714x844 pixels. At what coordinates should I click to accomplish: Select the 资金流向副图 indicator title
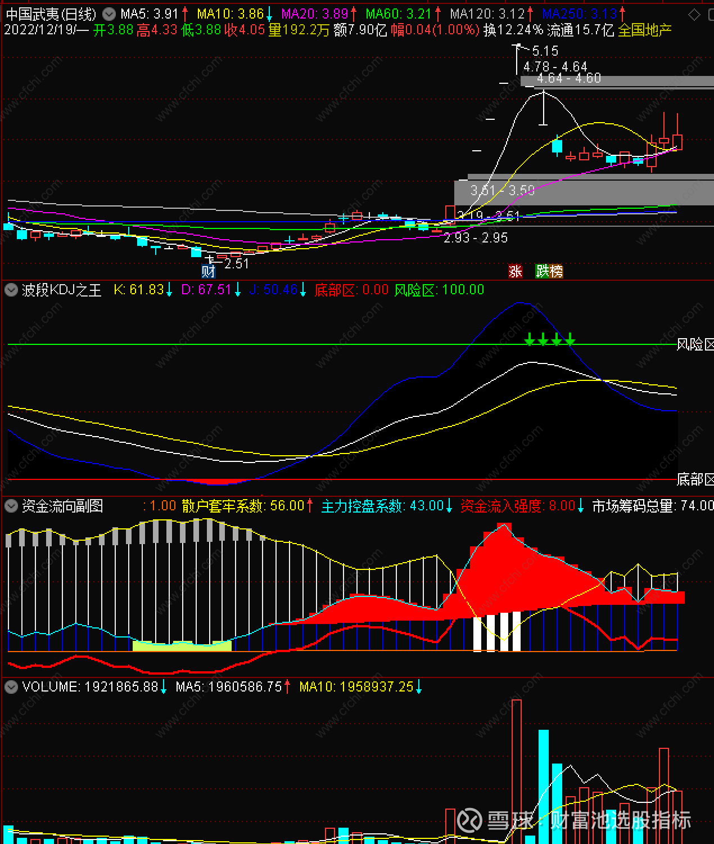click(x=62, y=505)
